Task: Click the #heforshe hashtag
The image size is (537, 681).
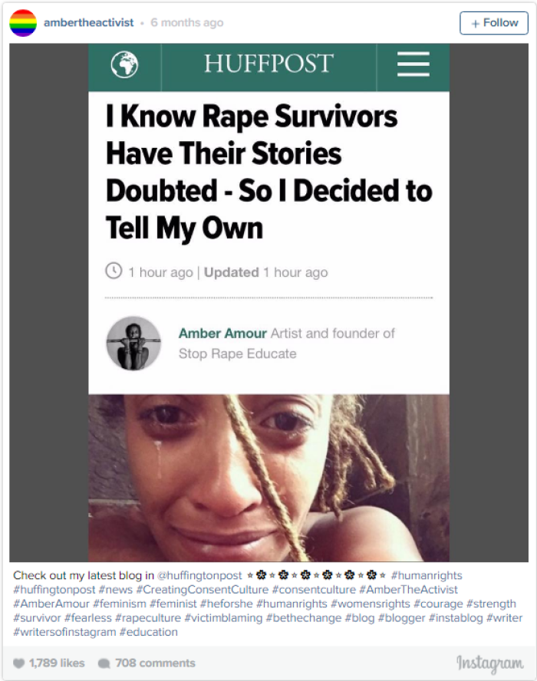Action: point(226,604)
